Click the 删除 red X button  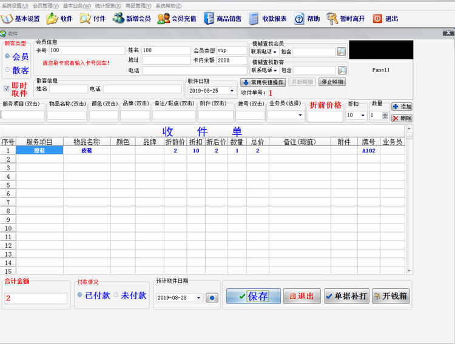click(402, 118)
